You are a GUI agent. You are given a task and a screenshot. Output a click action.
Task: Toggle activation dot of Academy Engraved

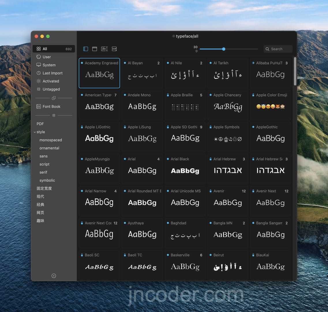[82, 63]
